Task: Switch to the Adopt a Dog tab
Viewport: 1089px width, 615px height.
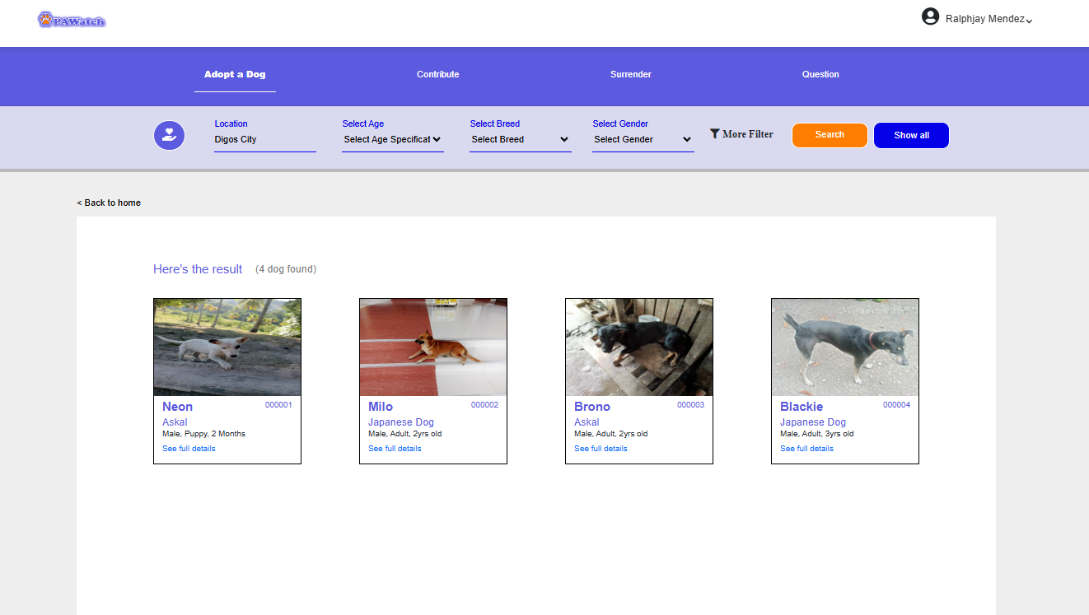Action: pyautogui.click(x=235, y=74)
